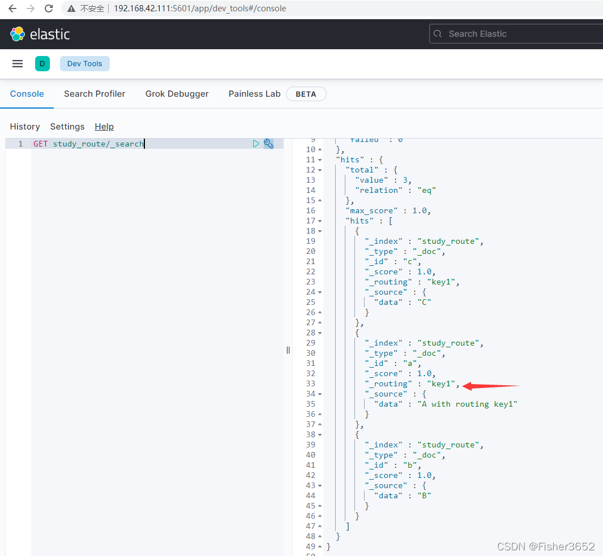Fold the _source block at line 24

320,292
